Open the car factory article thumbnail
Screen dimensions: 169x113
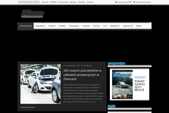40,84
